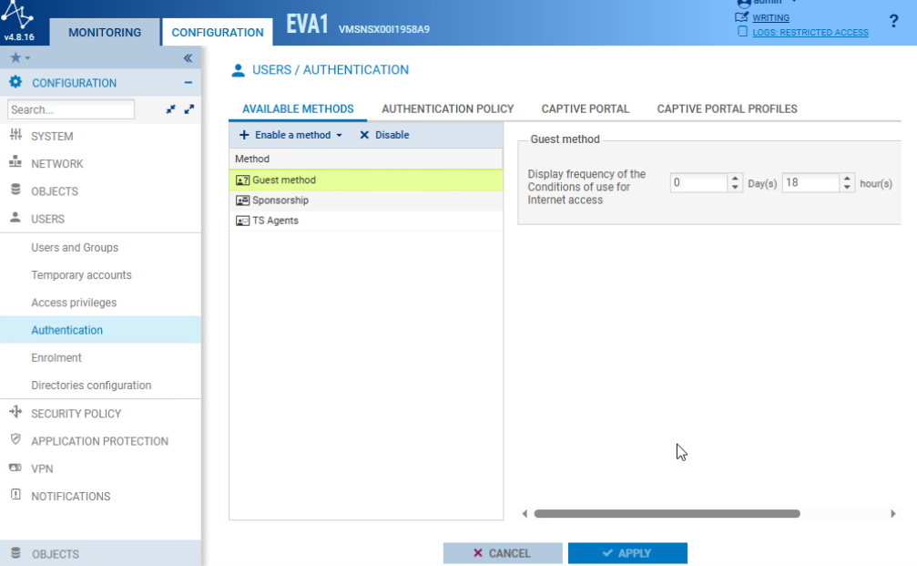Click the expand-all arrows icon beside search
This screenshot has height=566, width=917.
[x=188, y=109]
